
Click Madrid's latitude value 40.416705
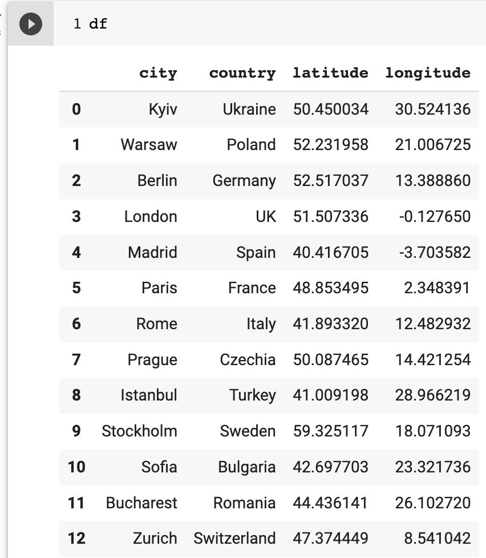coord(330,252)
